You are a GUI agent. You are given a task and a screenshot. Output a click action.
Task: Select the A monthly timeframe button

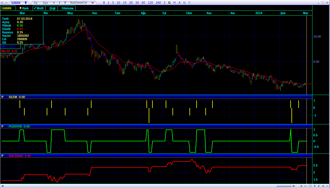click(179, 3)
